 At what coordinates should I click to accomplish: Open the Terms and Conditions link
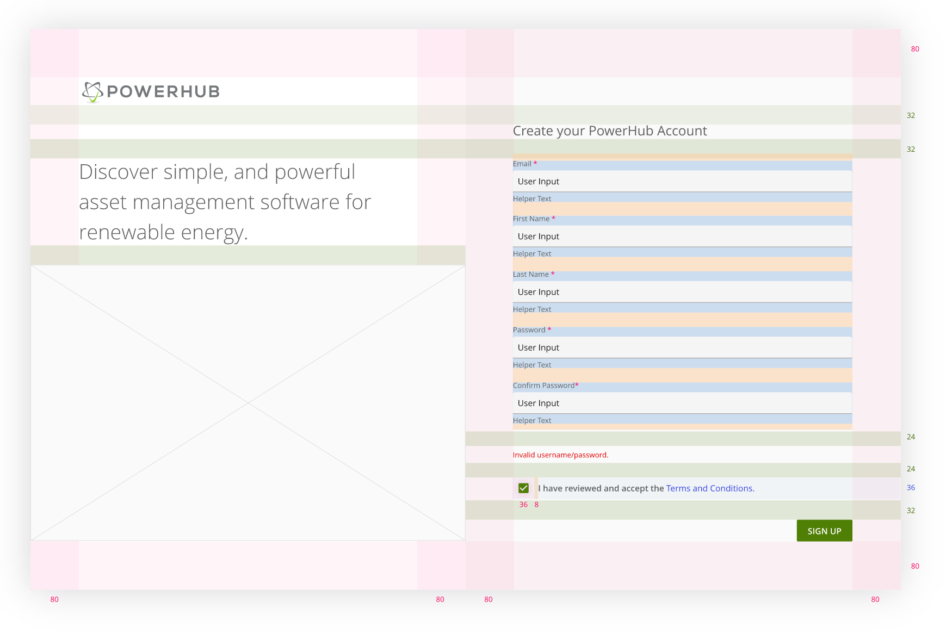click(x=710, y=488)
